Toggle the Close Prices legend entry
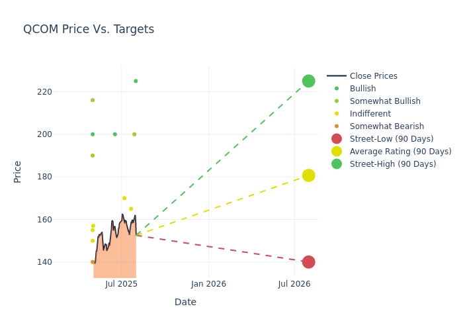This screenshot has width=463, height=331. (373, 76)
